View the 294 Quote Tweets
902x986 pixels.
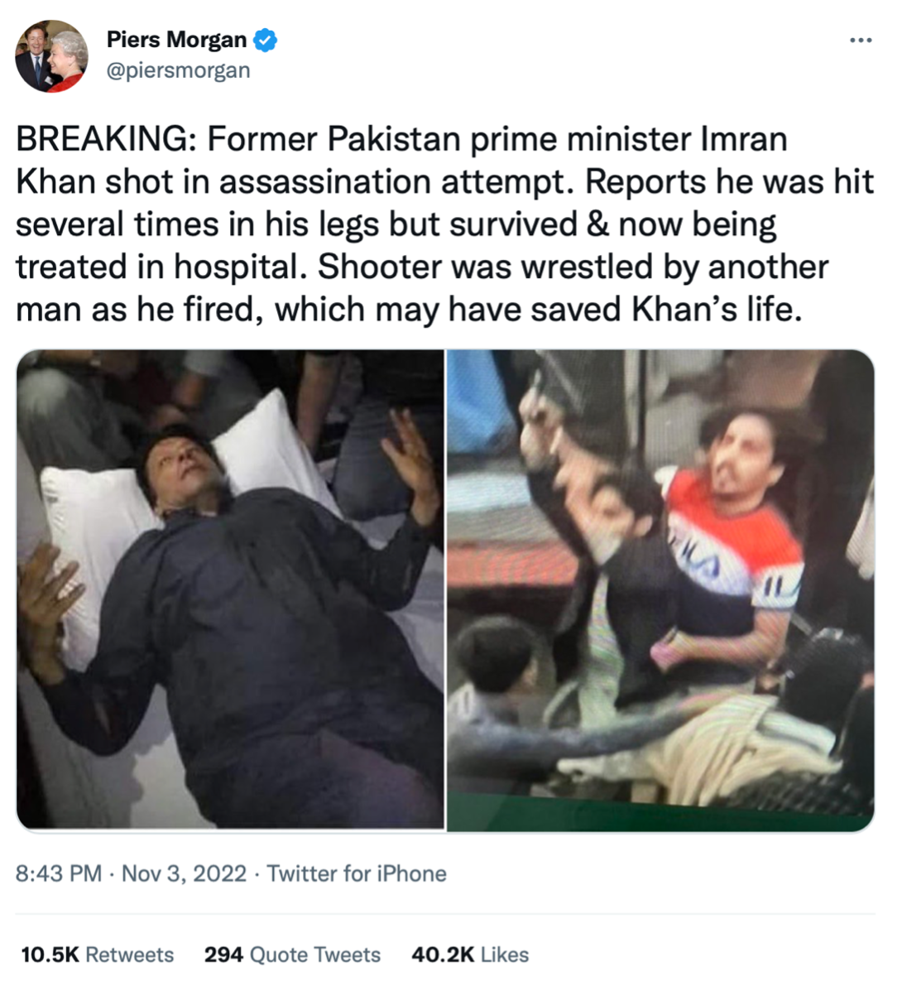292,955
